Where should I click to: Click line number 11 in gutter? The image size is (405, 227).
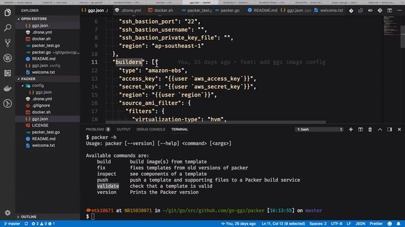coord(94,62)
